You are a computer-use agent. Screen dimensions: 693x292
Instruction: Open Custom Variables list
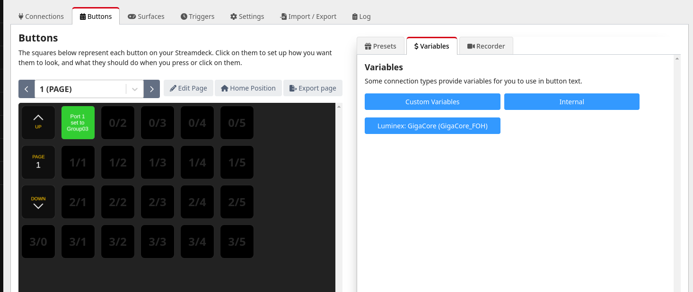tap(432, 102)
